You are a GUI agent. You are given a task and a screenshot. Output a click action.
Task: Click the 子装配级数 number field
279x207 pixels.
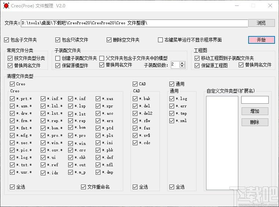(175, 65)
